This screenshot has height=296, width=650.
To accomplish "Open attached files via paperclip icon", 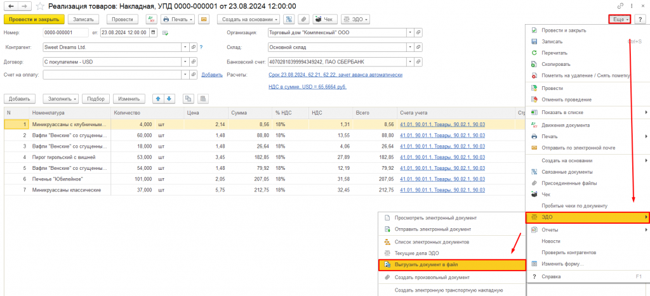I will 304,20.
